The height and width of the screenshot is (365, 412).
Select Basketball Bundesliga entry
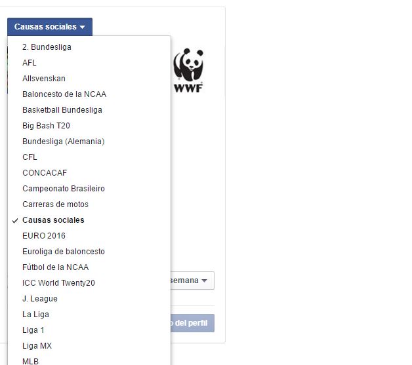pyautogui.click(x=89, y=110)
